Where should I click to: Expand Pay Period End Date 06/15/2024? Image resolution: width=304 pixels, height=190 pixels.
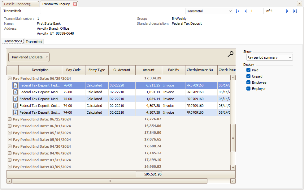(10, 119)
